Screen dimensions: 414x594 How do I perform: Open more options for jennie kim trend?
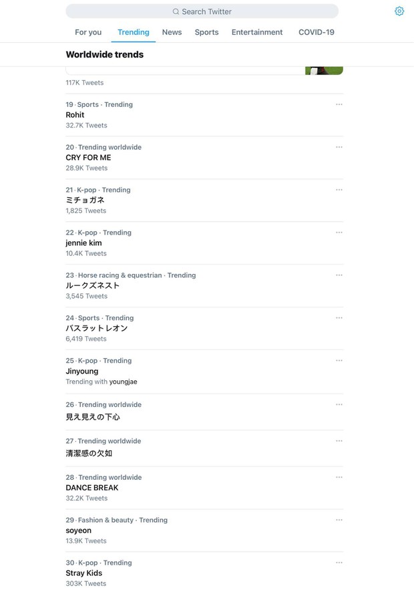pos(339,233)
